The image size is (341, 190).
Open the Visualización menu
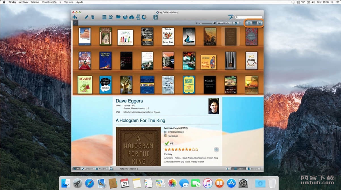[x=49, y=2]
